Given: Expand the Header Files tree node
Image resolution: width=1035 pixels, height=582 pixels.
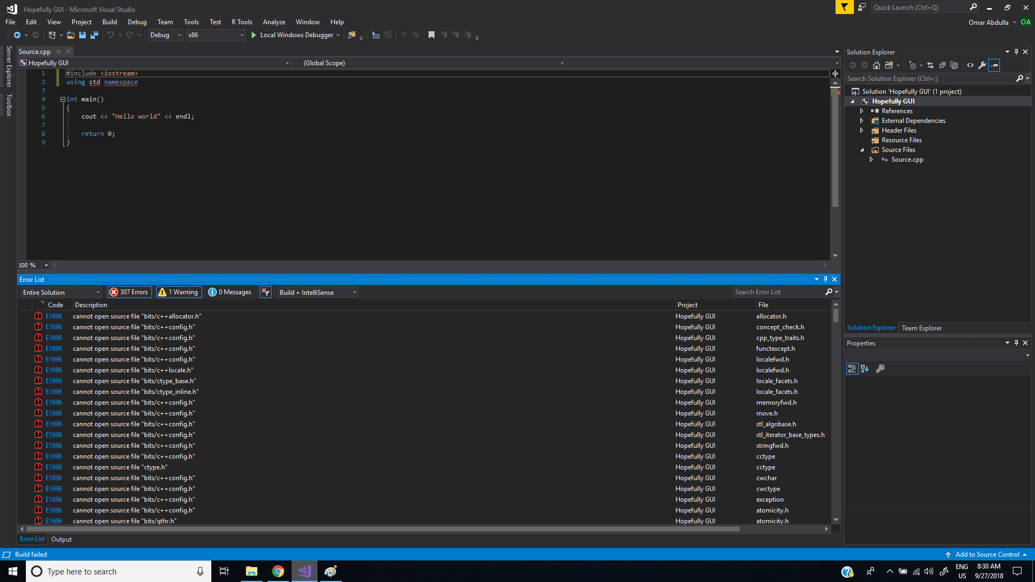Looking at the screenshot, I should 861,130.
